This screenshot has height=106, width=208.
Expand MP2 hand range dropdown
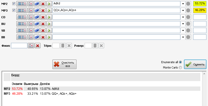pyautogui.click(x=183, y=4)
